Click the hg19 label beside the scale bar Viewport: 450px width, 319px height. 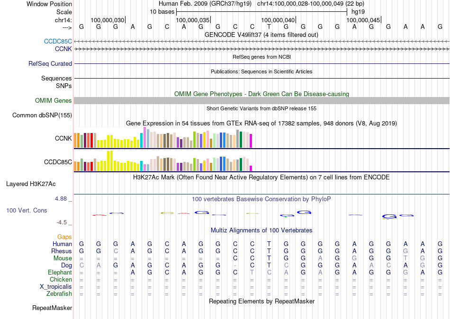point(358,12)
